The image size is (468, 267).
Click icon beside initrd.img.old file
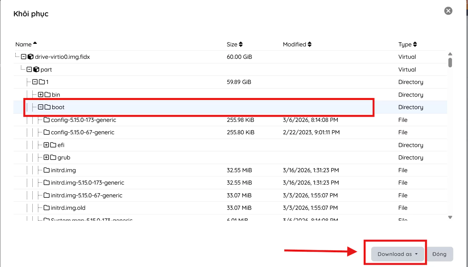(x=46, y=208)
